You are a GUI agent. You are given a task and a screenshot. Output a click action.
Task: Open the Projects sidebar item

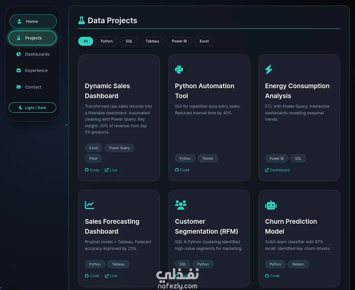32,38
